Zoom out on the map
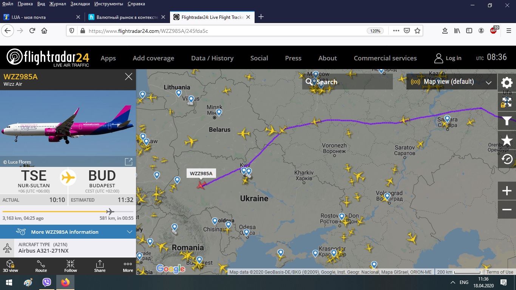This screenshot has width=516, height=290. click(507, 210)
